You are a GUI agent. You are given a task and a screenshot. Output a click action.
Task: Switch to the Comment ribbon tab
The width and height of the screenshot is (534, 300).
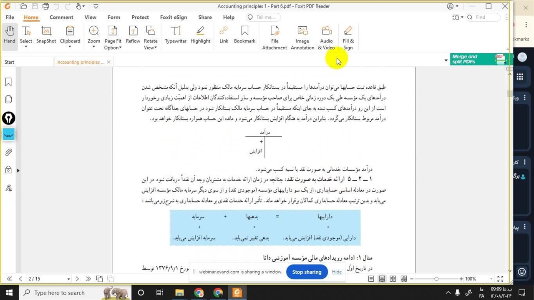(x=61, y=17)
